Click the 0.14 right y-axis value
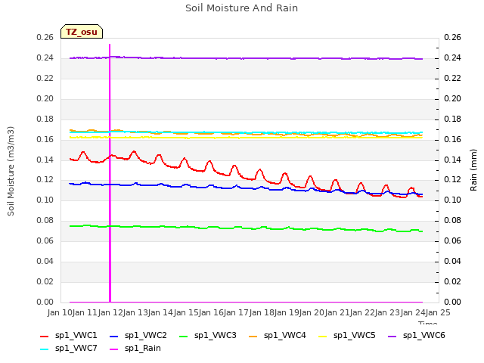 point(452,160)
